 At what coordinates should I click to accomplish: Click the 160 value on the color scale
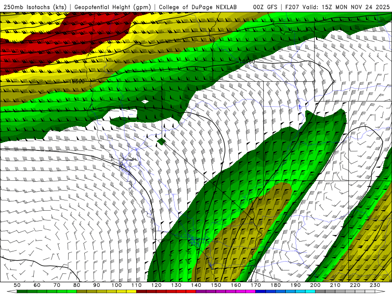[236, 285]
